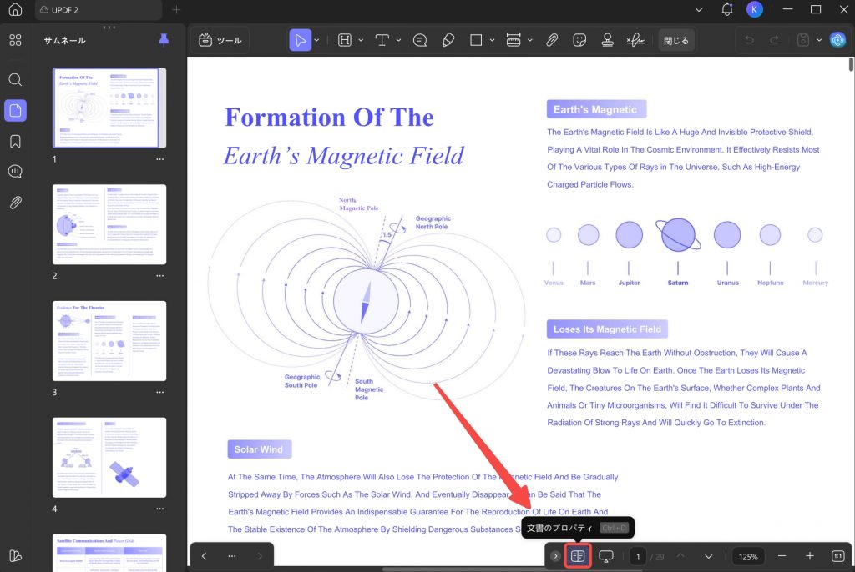Toggle the page display mode button
This screenshot has height=572, width=855.
tap(578, 556)
